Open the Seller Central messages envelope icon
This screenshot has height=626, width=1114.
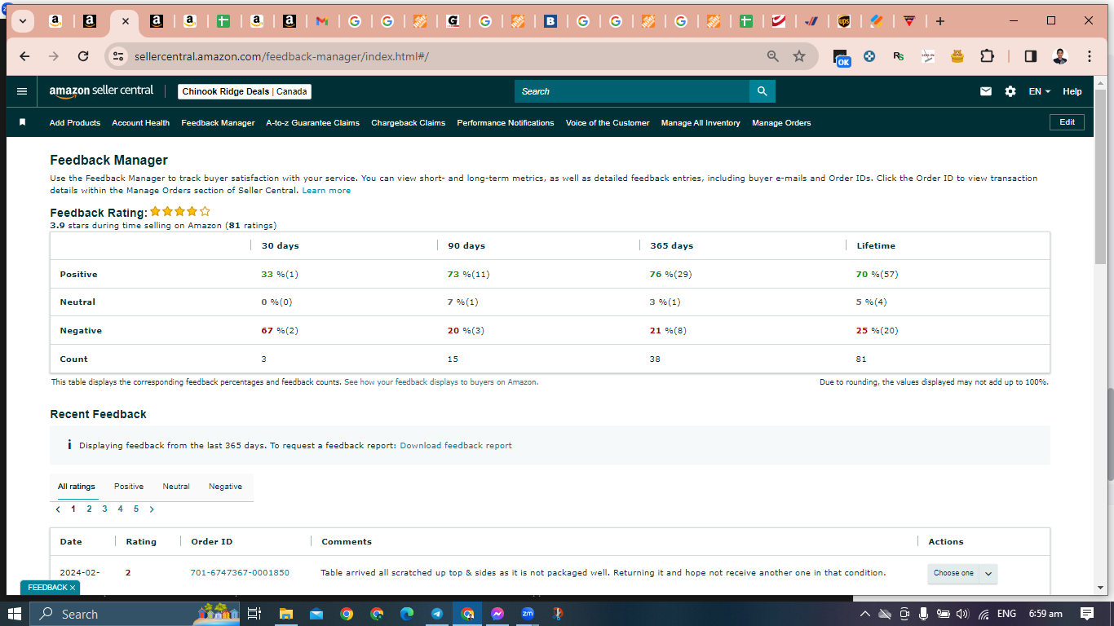986,91
